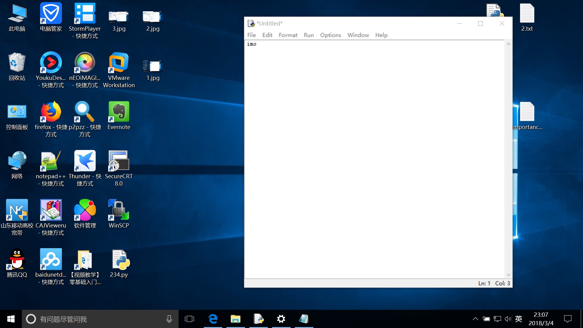Open Task View from taskbar

pyautogui.click(x=189, y=319)
